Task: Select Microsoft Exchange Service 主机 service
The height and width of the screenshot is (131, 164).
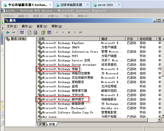Action: coord(66,60)
